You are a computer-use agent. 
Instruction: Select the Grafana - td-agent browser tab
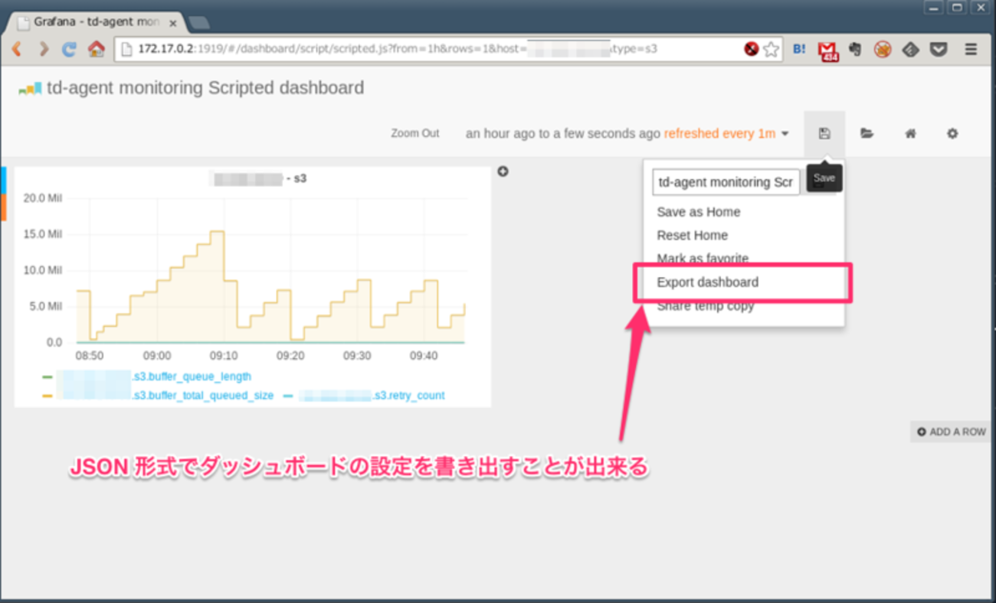pyautogui.click(x=96, y=22)
